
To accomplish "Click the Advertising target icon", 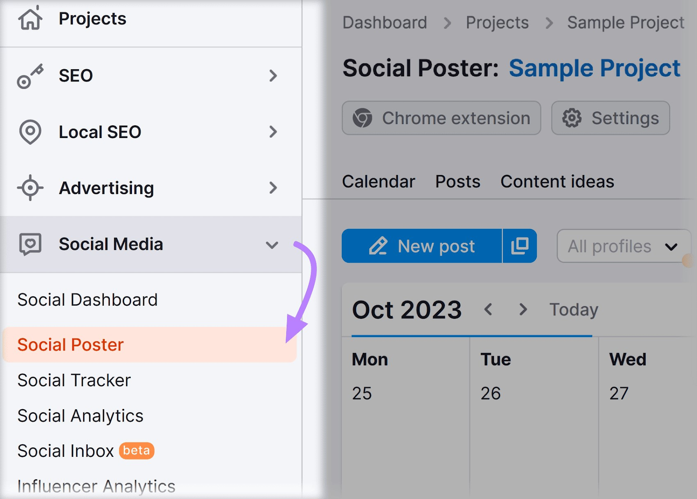I will tap(30, 188).
